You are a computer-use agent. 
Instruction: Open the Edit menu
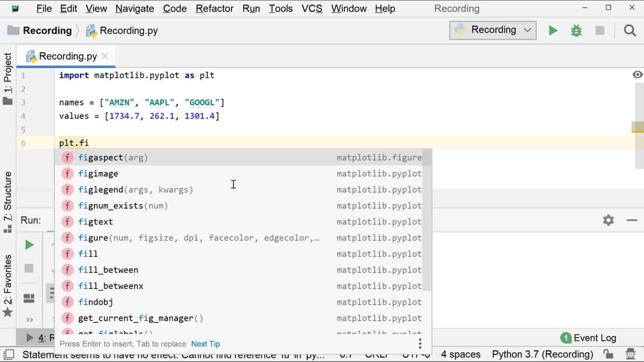point(69,9)
